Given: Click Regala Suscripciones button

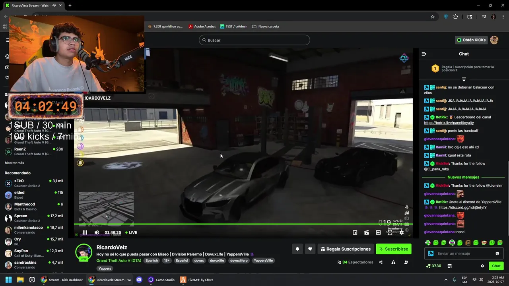Looking at the screenshot, I should pos(345,249).
